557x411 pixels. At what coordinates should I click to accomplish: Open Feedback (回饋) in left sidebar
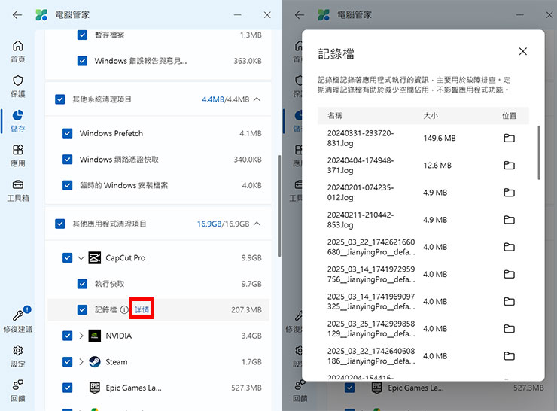18,391
